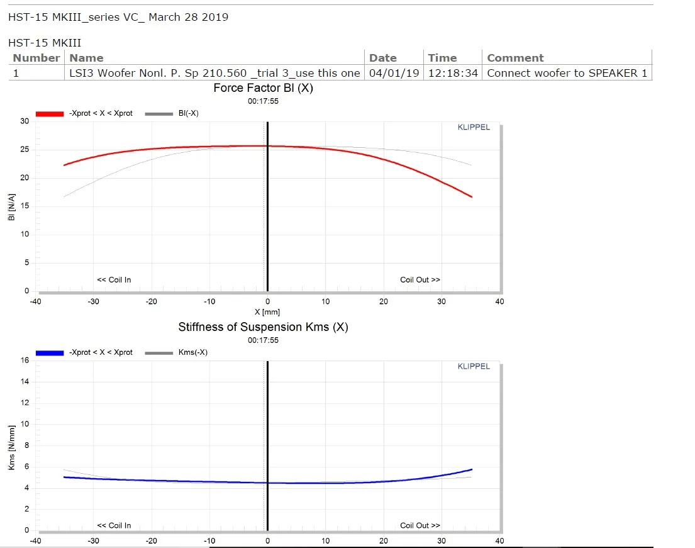Click the red legend swatch in Bl chart
This screenshot has width=695, height=548.
(50, 114)
